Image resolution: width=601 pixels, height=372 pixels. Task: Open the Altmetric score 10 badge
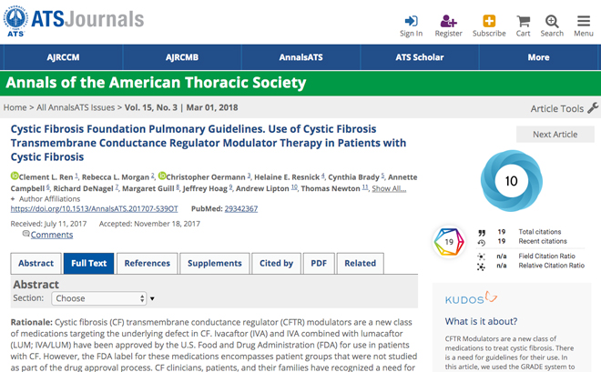click(x=512, y=181)
